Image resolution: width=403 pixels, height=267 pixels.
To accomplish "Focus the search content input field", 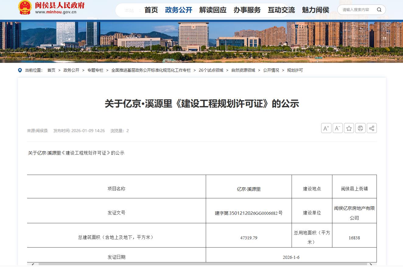I will tap(356, 10).
